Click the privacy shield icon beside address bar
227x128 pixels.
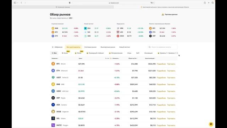70,3
